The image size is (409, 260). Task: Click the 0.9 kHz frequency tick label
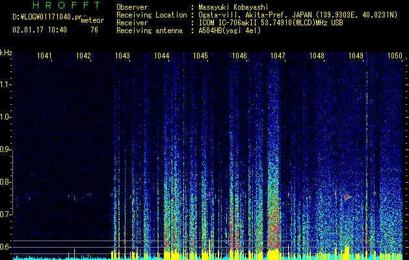5,149
